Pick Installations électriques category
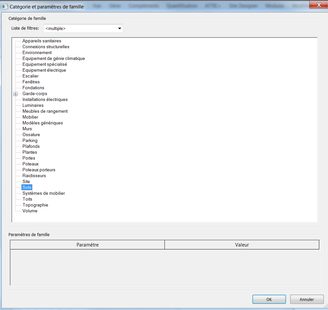The width and height of the screenshot is (328, 310). (x=45, y=100)
